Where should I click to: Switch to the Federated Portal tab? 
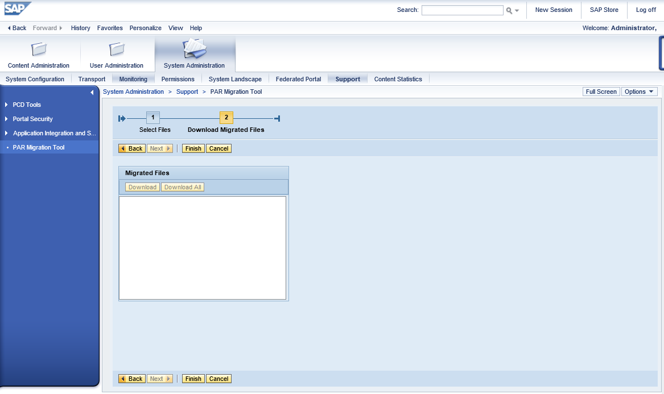coord(298,79)
